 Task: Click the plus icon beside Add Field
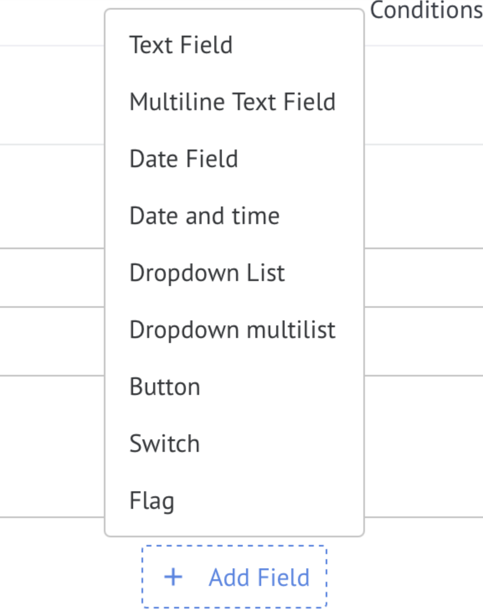tap(173, 577)
